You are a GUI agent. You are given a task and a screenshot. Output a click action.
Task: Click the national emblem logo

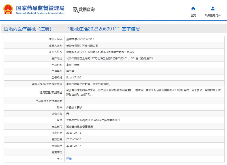[8, 9]
